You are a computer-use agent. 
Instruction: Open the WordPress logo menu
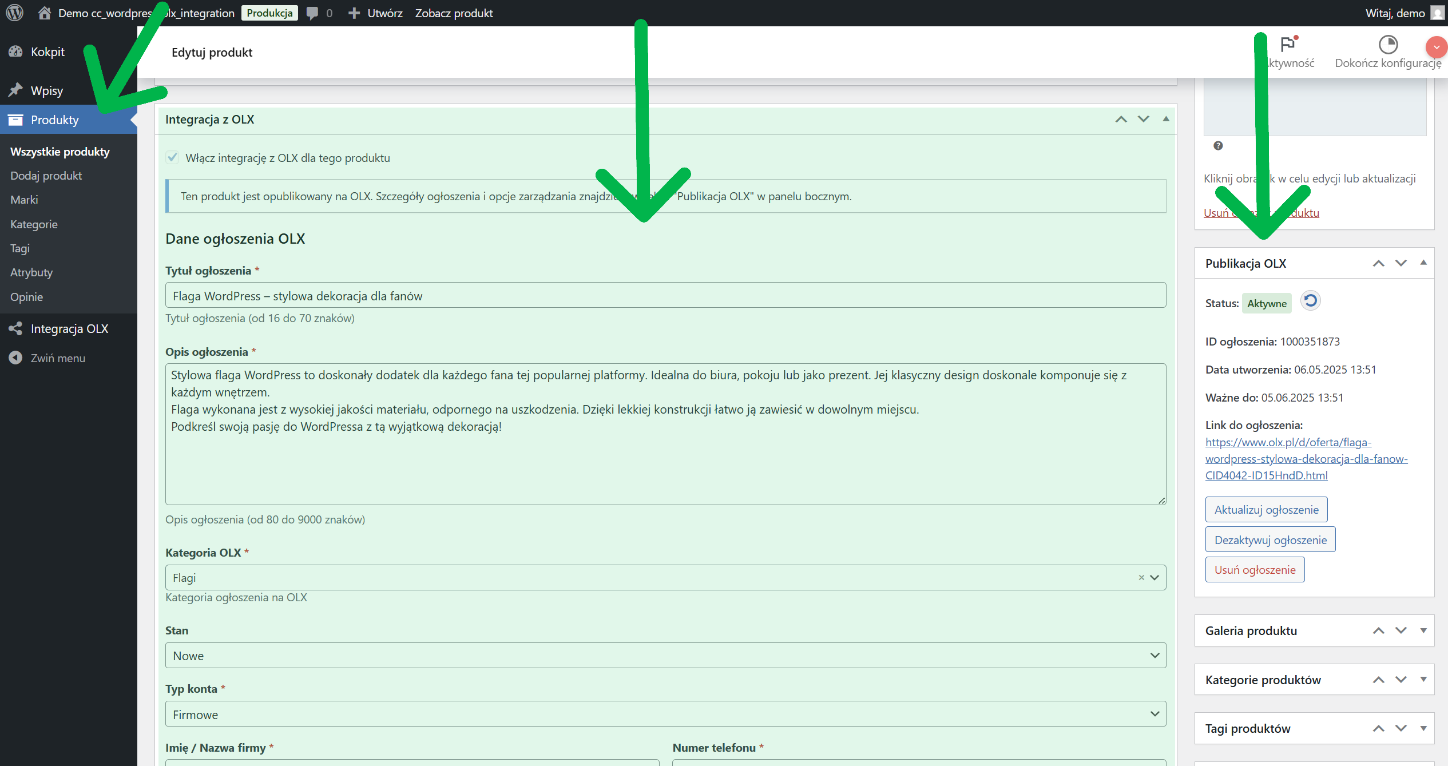pos(14,13)
